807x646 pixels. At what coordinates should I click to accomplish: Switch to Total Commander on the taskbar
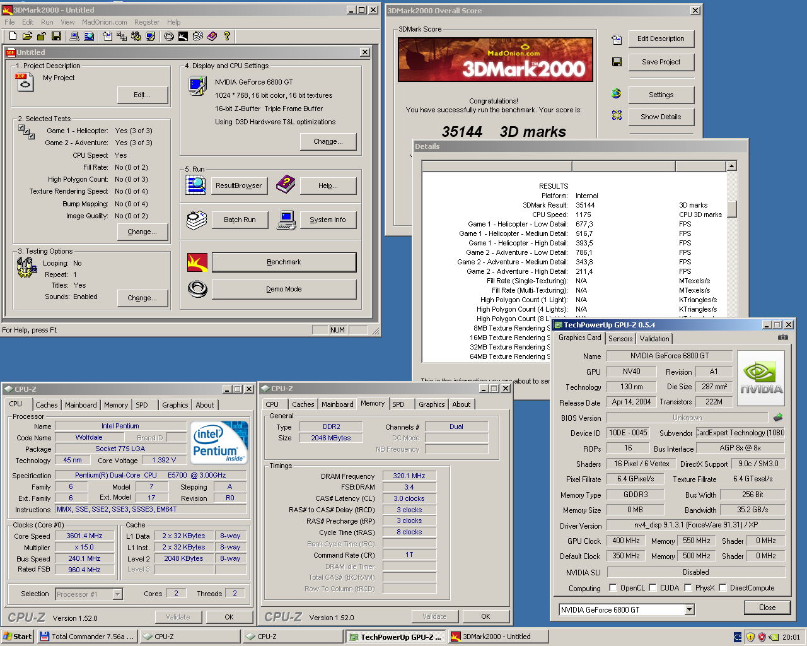click(x=88, y=637)
